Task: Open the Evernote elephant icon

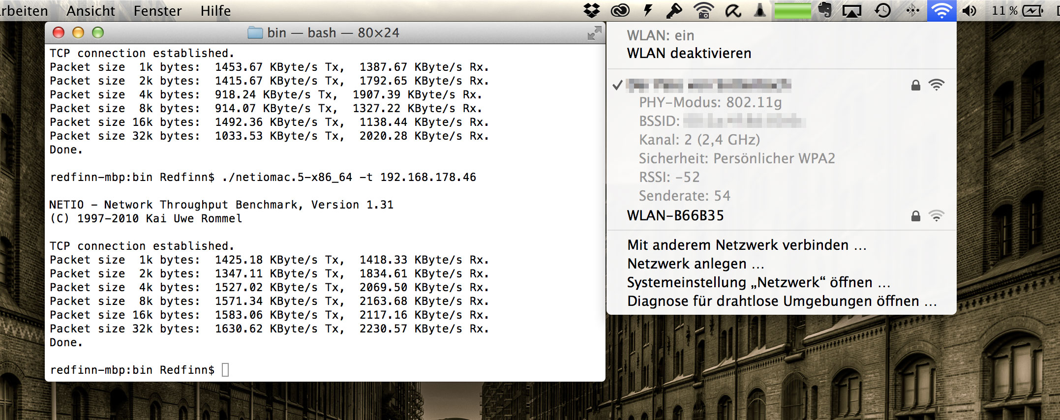Action: click(x=825, y=10)
